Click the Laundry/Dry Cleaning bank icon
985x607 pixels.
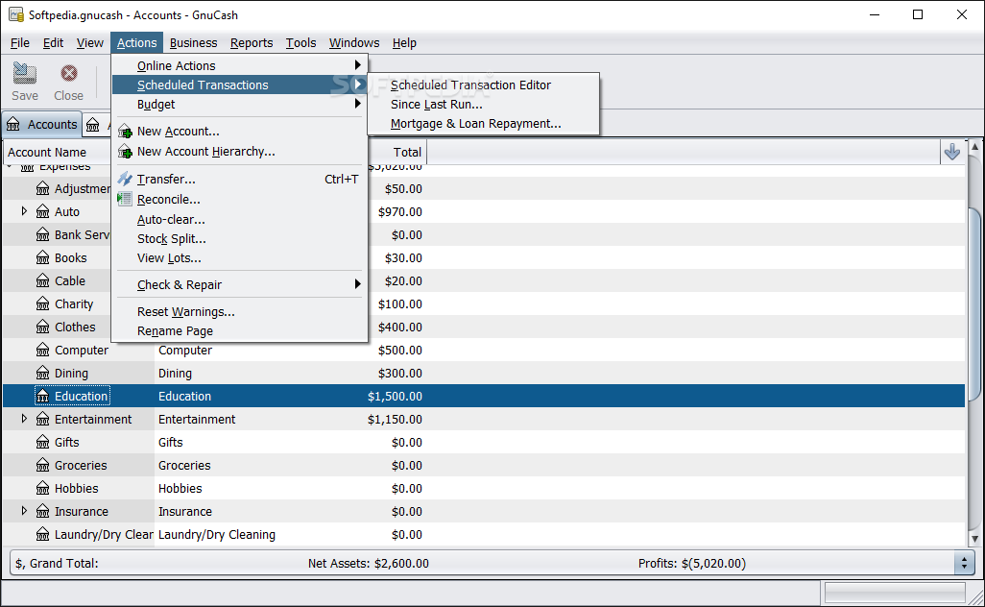42,535
